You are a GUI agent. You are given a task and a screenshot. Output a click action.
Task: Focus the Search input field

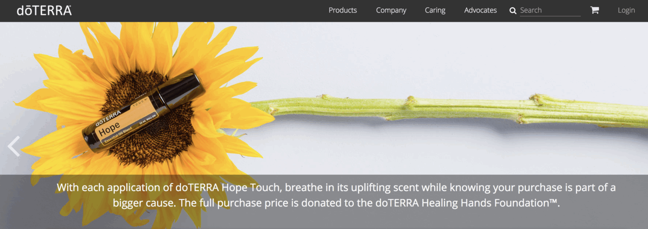(x=550, y=10)
